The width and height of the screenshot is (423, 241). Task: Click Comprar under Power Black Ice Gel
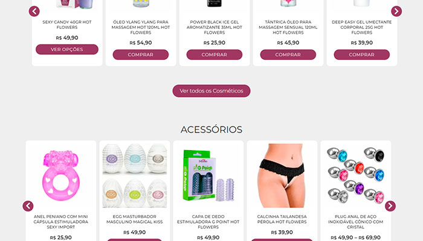pos(214,55)
